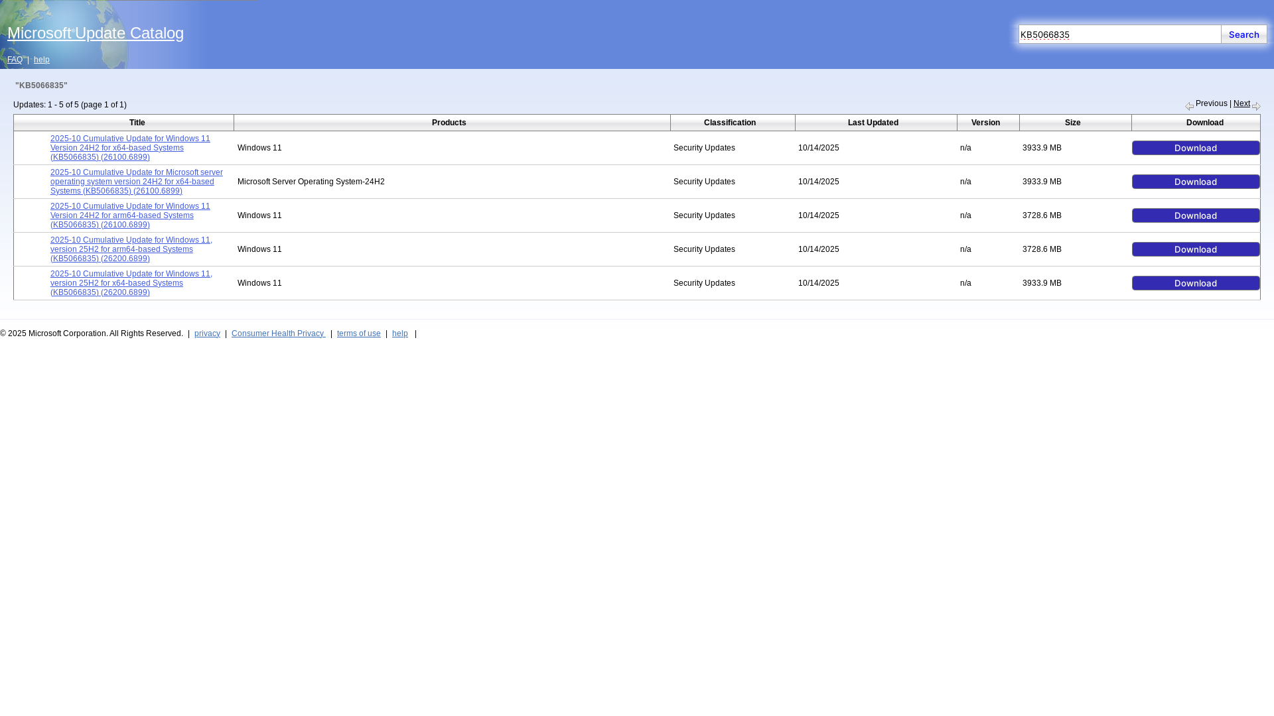The height and width of the screenshot is (716, 1274).
Task: Download the Windows 11 24H2 arm64 update
Action: tap(1196, 215)
